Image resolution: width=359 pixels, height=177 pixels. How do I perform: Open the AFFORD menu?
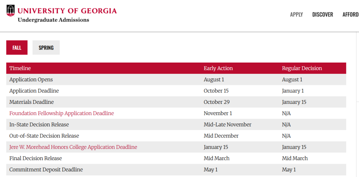point(351,15)
